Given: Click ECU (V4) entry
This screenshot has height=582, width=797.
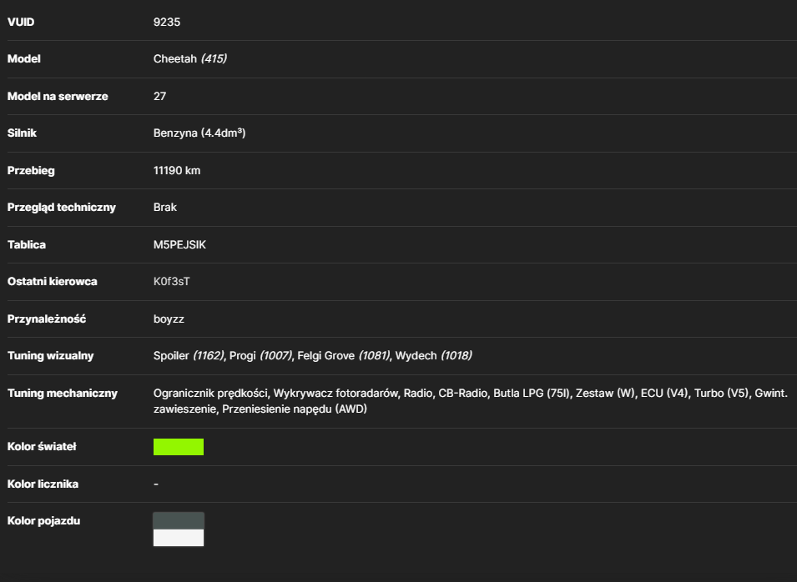Looking at the screenshot, I should pos(664,393).
